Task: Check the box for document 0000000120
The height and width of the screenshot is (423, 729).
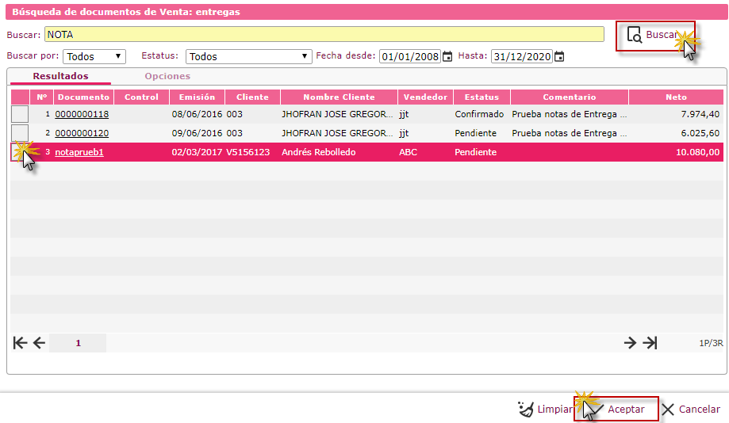Action: (x=20, y=133)
